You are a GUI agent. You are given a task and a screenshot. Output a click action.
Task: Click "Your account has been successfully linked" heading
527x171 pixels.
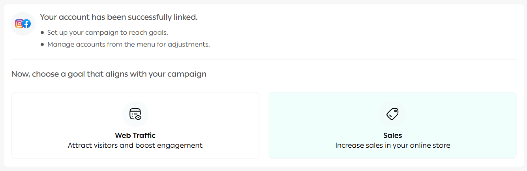[x=118, y=17]
